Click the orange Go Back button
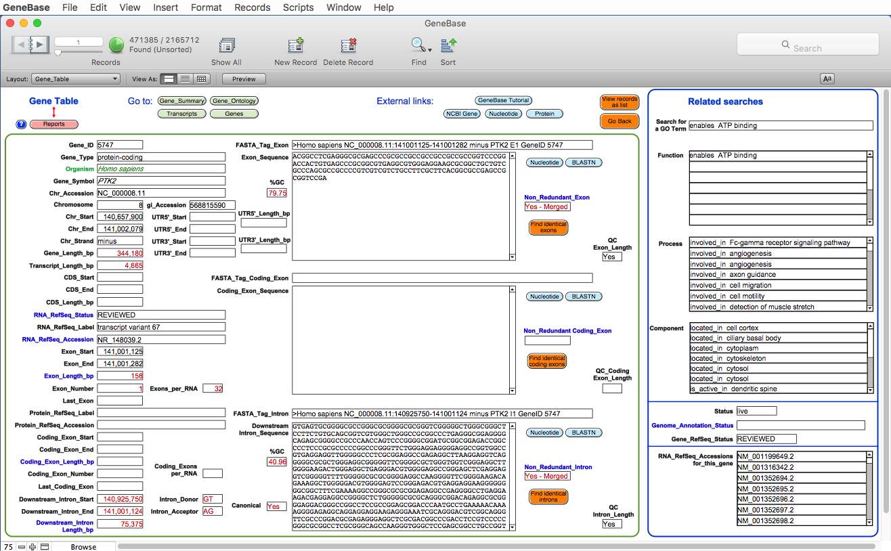 [620, 121]
